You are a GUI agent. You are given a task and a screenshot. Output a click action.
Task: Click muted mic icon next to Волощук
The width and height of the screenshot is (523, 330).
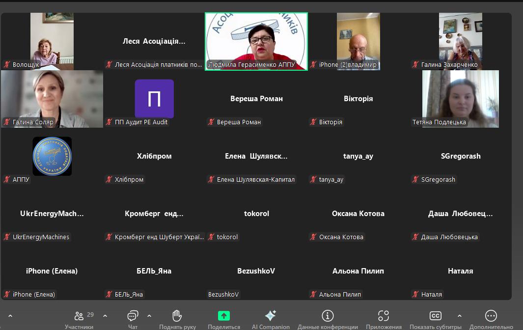[7, 64]
